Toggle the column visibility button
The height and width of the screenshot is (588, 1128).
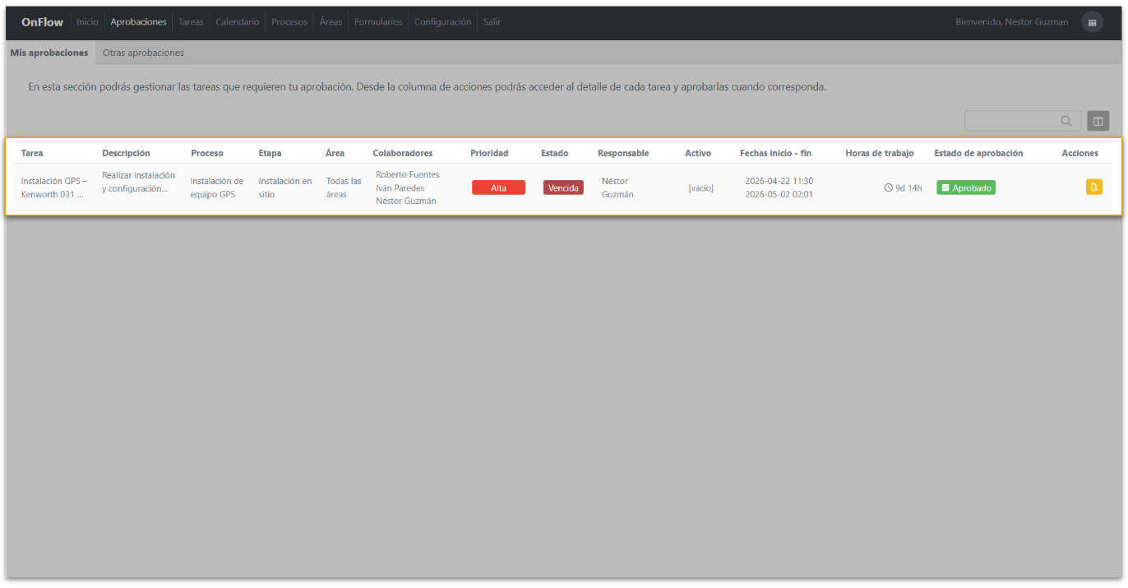click(1098, 121)
